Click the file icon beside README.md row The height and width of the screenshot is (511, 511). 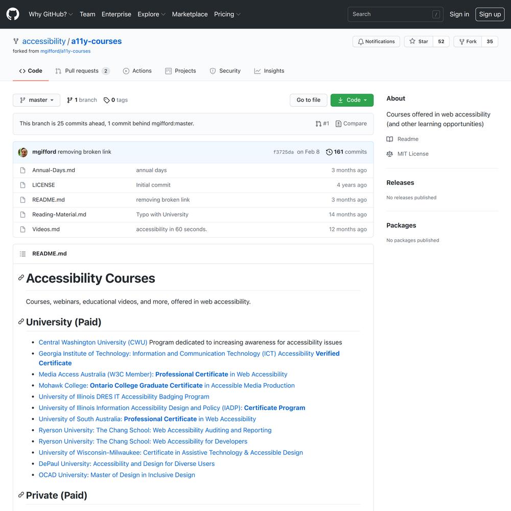22,200
